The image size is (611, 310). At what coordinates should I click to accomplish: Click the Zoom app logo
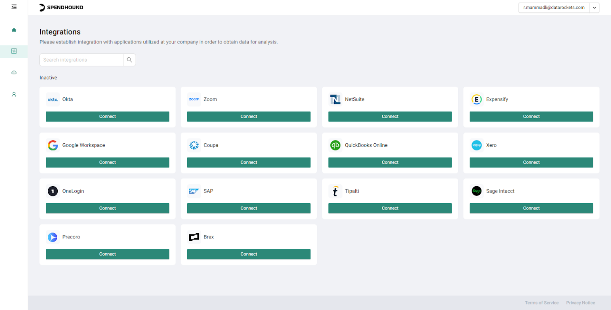(x=194, y=99)
